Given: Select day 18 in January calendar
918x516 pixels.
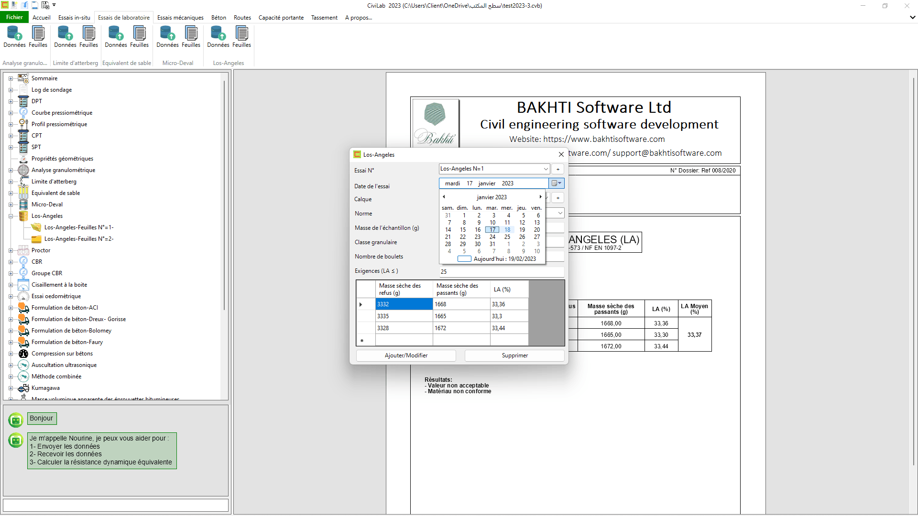Looking at the screenshot, I should click(507, 230).
